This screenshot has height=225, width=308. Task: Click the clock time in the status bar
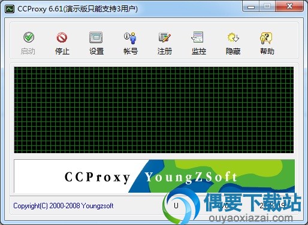coord(273,206)
